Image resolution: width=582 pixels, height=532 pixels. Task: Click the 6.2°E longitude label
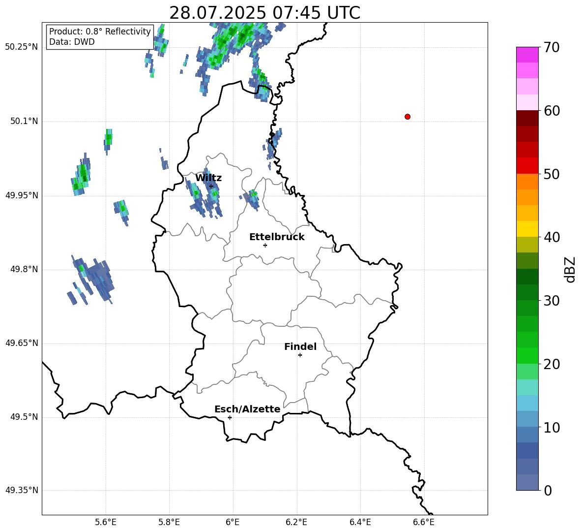pos(296,522)
